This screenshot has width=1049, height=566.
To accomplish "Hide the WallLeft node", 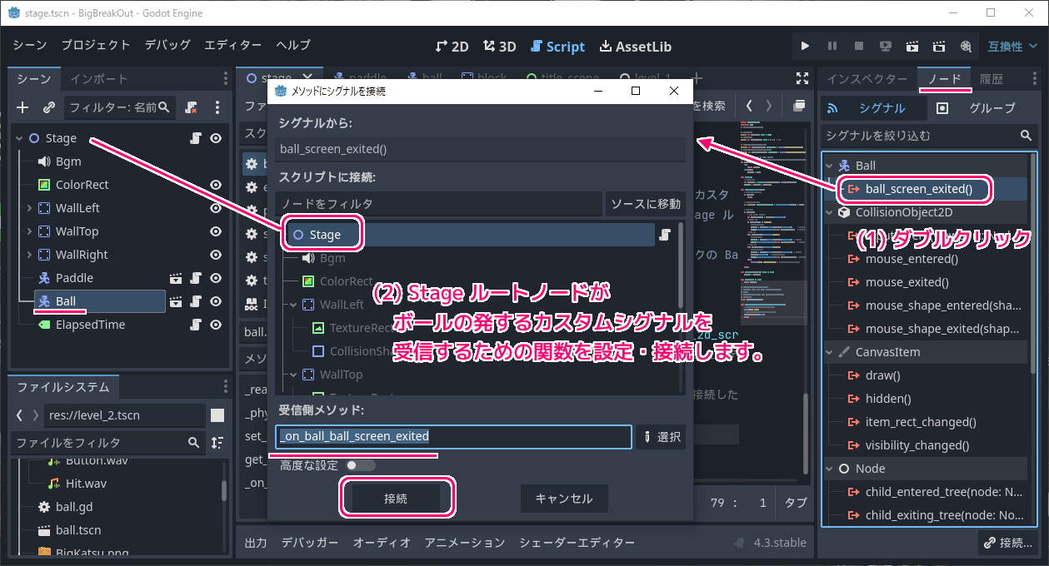I will click(216, 208).
